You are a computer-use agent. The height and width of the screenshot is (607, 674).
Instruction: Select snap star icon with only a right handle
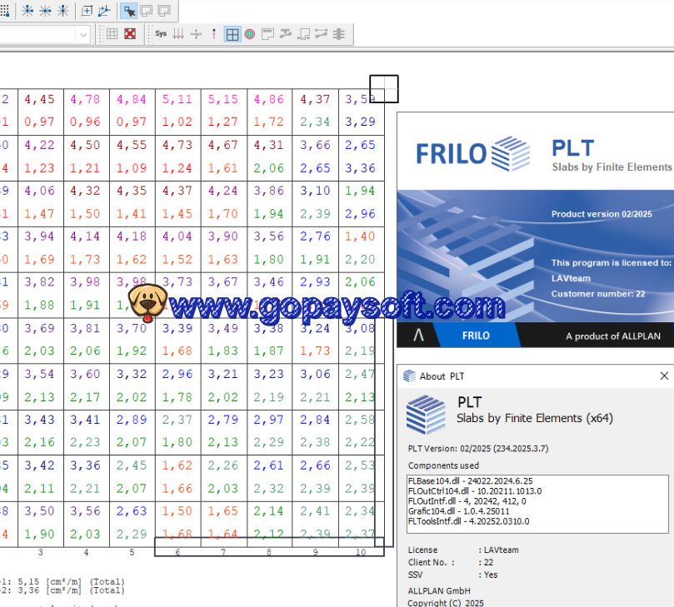[x=45, y=10]
